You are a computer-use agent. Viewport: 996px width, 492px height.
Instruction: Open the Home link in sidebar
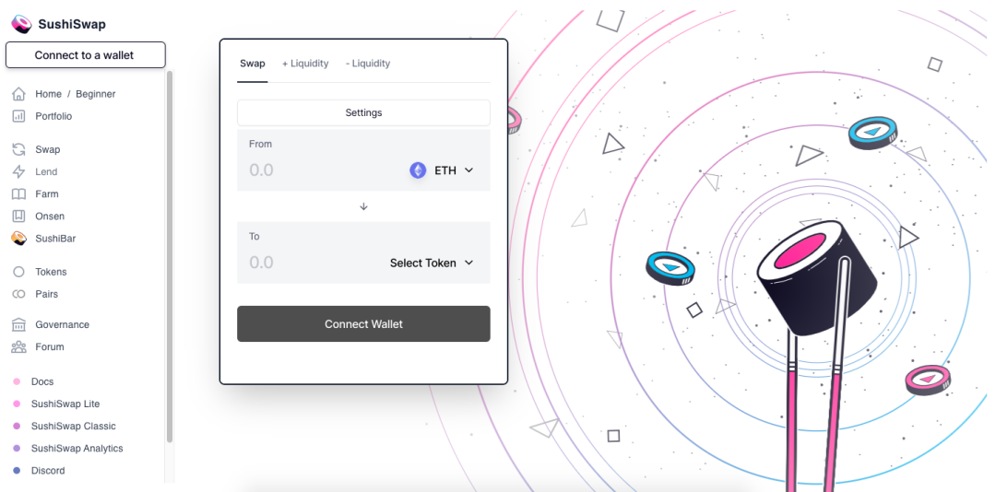[48, 94]
